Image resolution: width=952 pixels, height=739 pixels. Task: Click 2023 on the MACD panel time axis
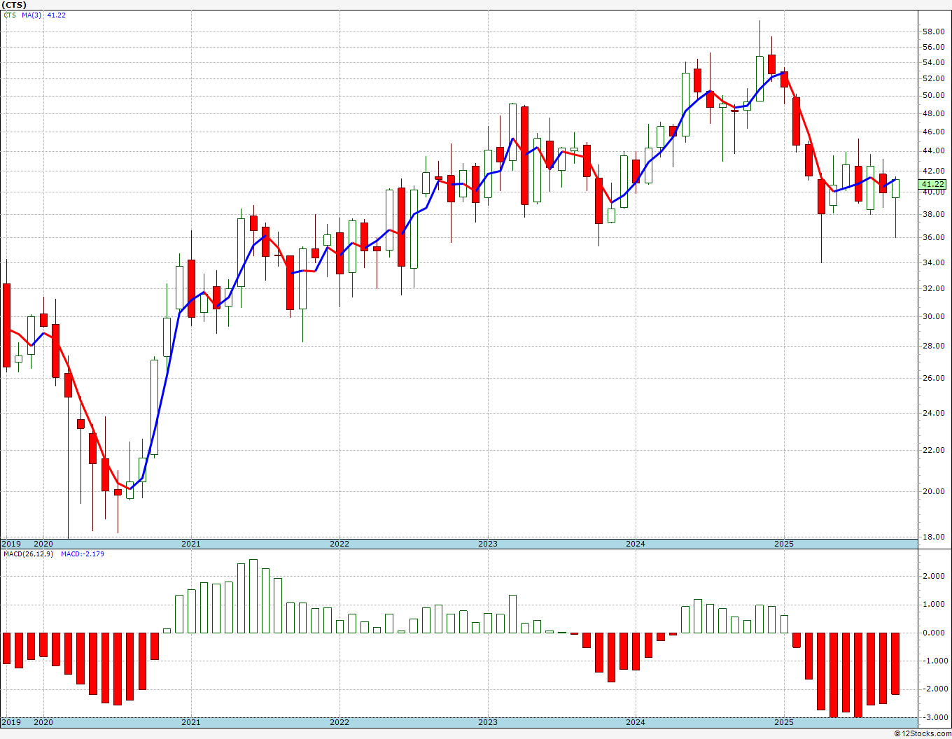[x=488, y=722]
